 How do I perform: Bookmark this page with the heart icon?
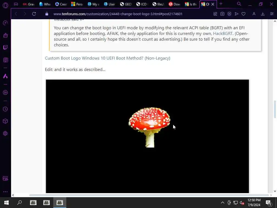pos(243,14)
